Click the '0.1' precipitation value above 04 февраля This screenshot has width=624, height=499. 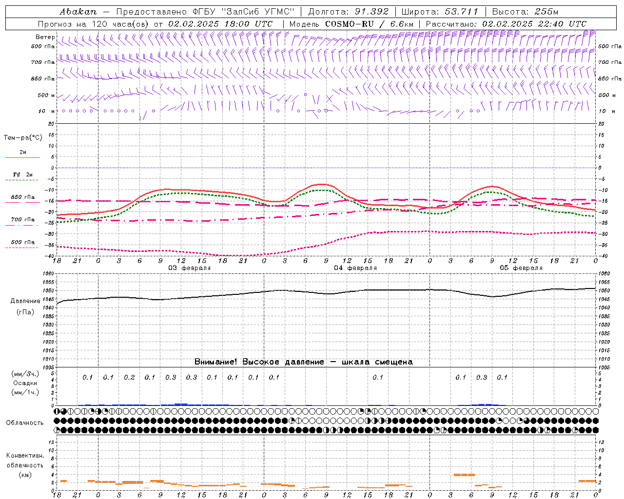point(378,377)
